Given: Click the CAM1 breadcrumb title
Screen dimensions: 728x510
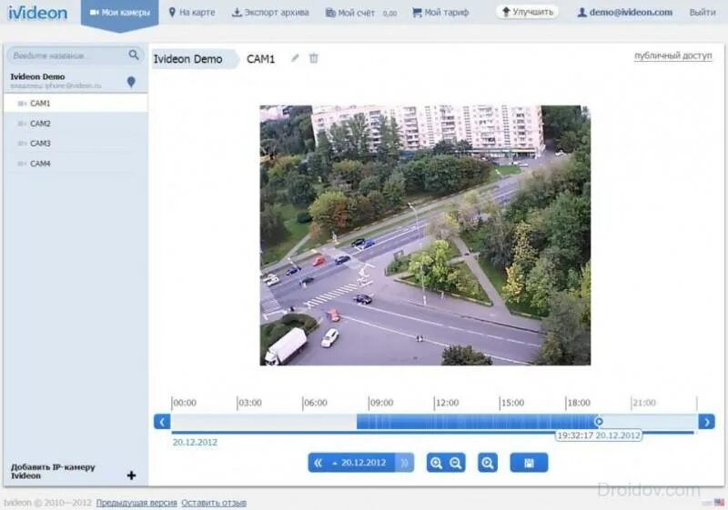Looking at the screenshot, I should pyautogui.click(x=260, y=59).
